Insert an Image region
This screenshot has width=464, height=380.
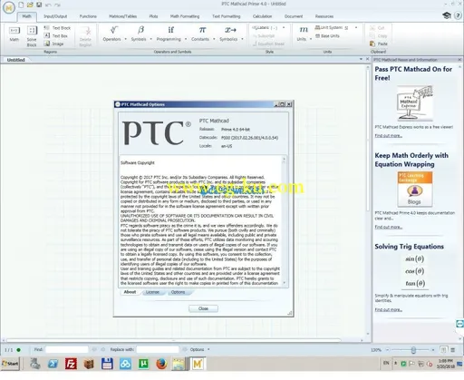(54, 44)
